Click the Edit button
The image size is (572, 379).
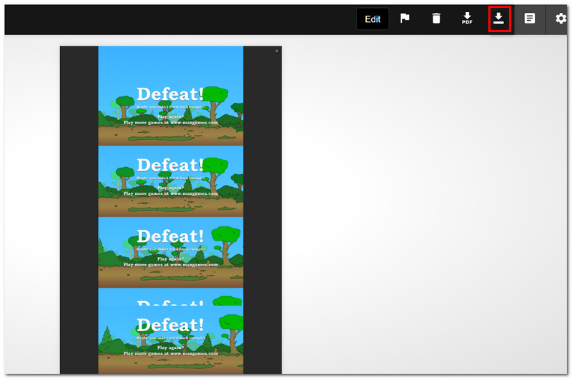pos(373,19)
